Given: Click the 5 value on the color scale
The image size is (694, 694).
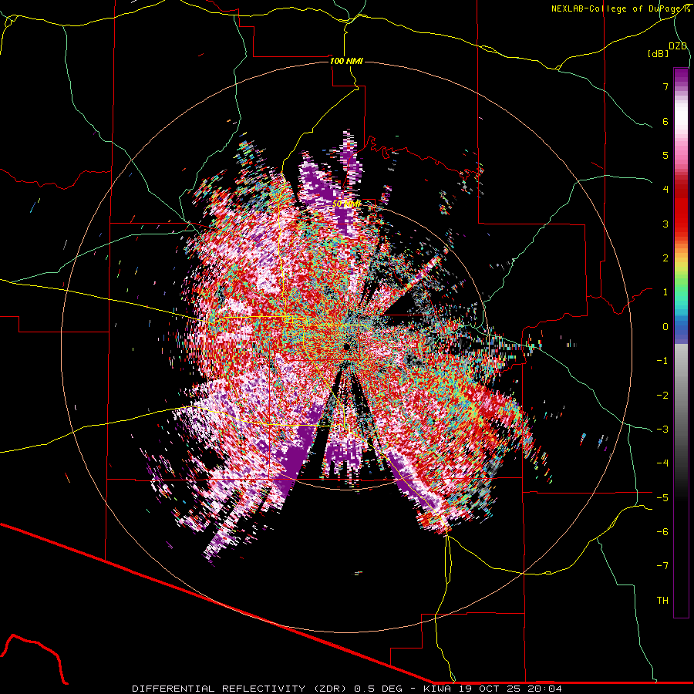Looking at the screenshot, I should tap(665, 155).
